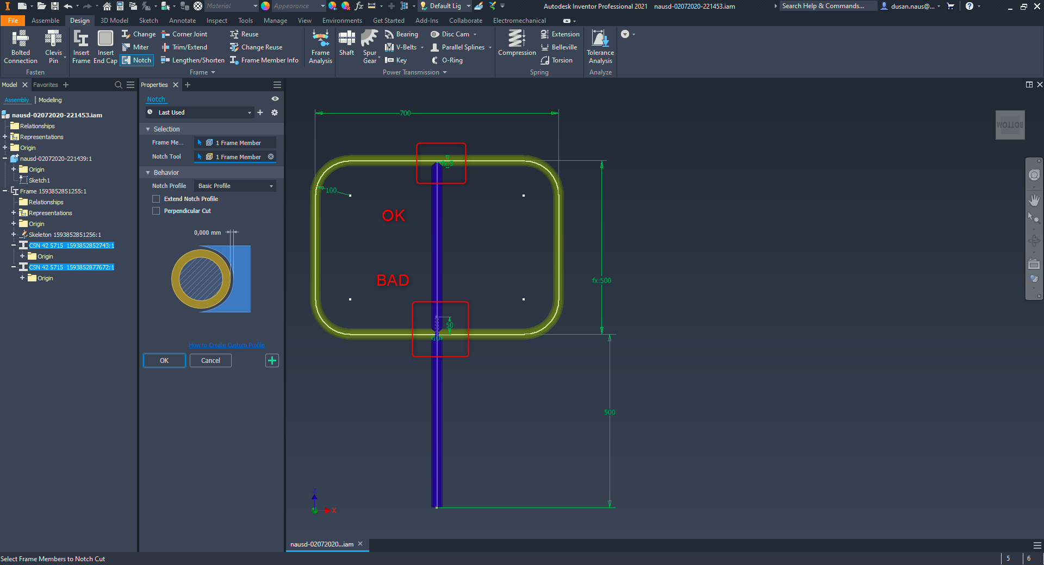1044x565 pixels.
Task: Confirm the Notch with OK
Action: pos(164,360)
